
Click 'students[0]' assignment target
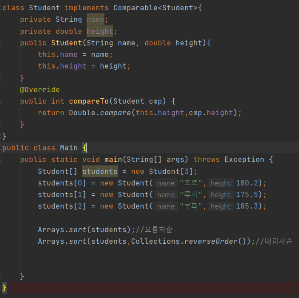point(62,183)
